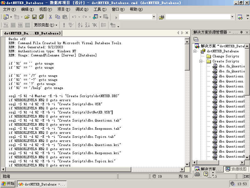
Task: Click the New Project toolbar icon
Action: (6, 17)
